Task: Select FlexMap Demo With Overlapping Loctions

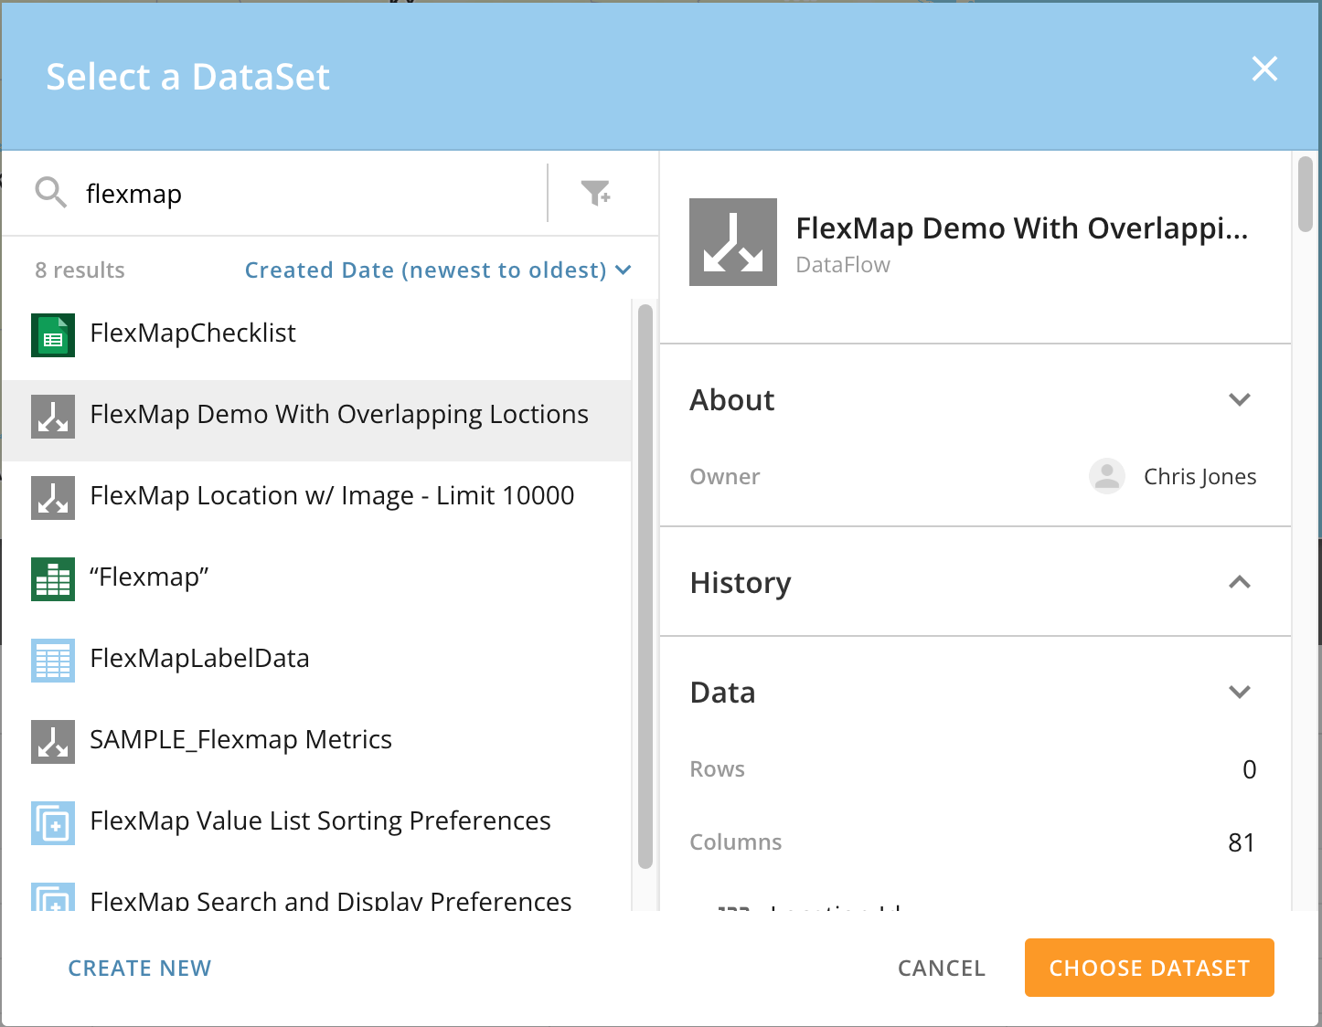Action: [x=338, y=415]
